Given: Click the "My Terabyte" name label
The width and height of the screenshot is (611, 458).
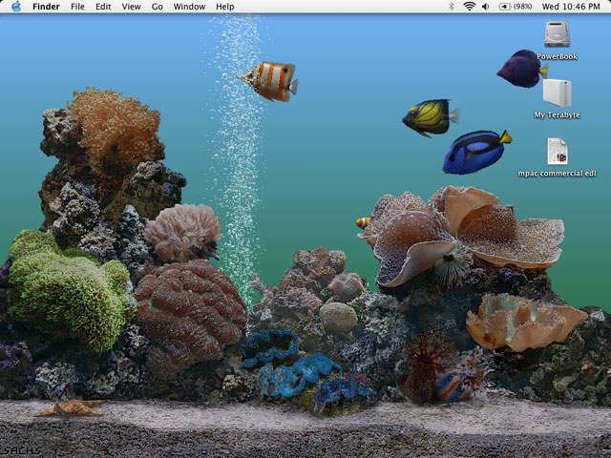Looking at the screenshot, I should tap(557, 115).
